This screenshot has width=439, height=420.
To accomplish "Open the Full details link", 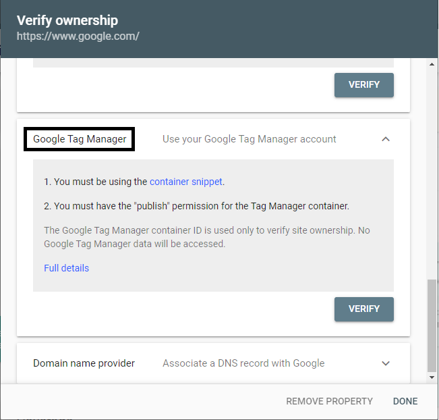I will 66,268.
